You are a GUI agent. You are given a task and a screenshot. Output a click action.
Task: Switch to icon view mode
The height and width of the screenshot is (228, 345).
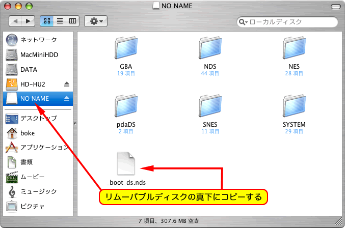[47, 21]
